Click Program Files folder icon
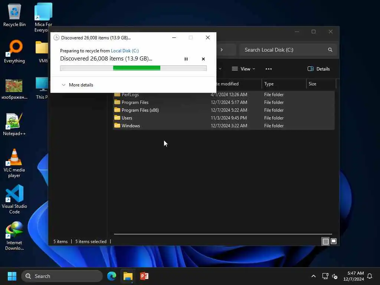 pyautogui.click(x=117, y=102)
